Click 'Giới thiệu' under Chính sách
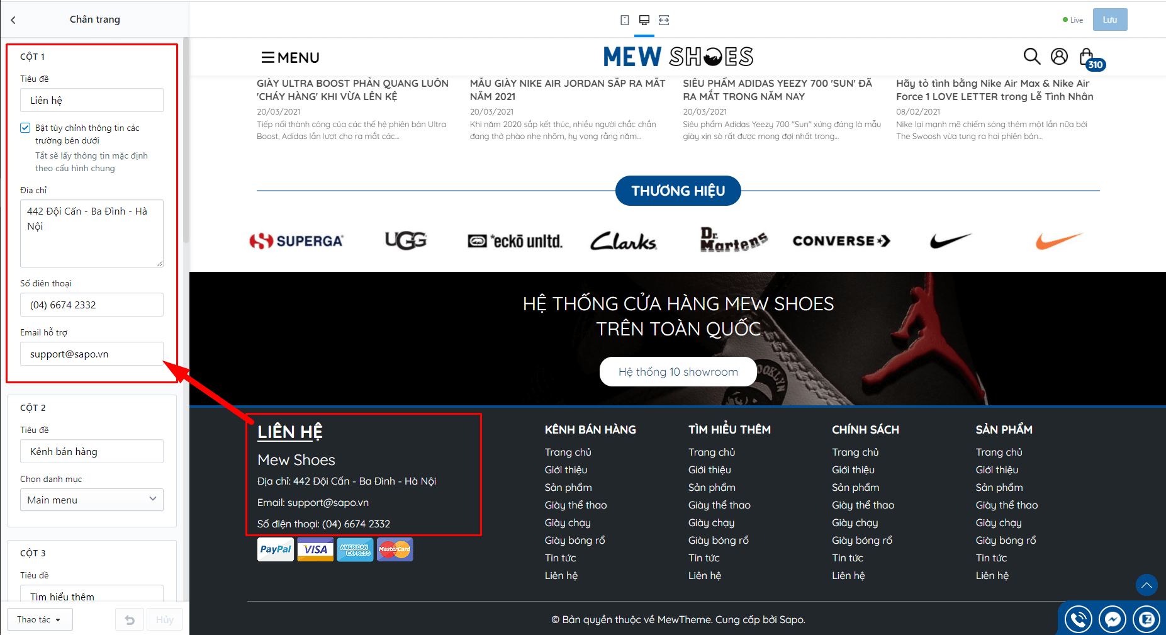1166x635 pixels. click(853, 469)
